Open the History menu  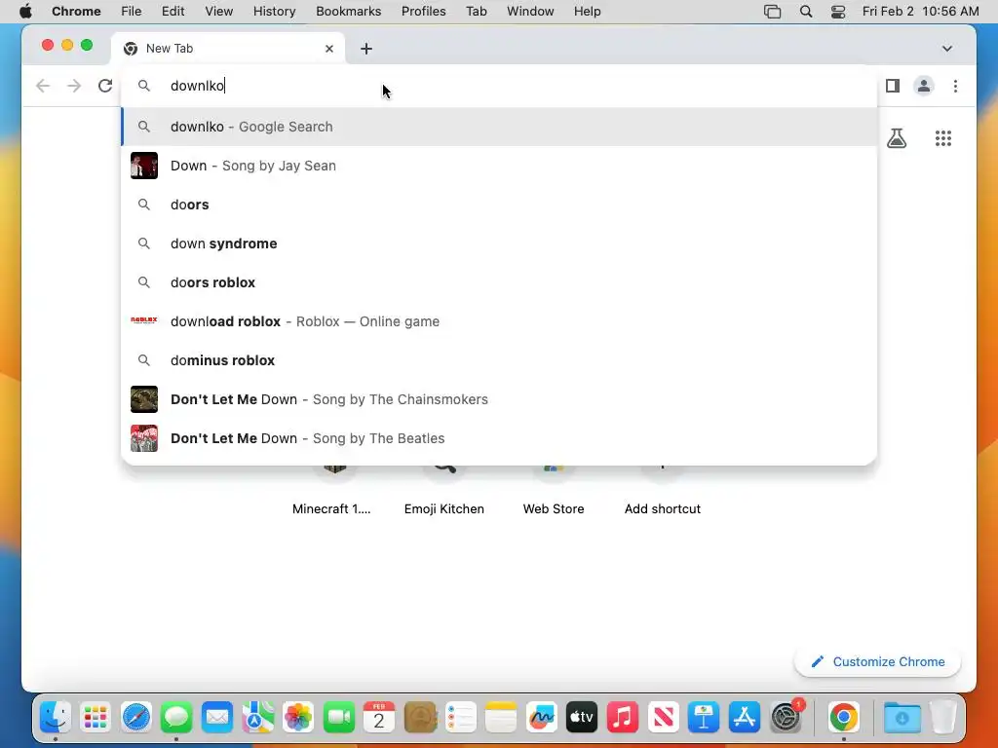coord(274,12)
